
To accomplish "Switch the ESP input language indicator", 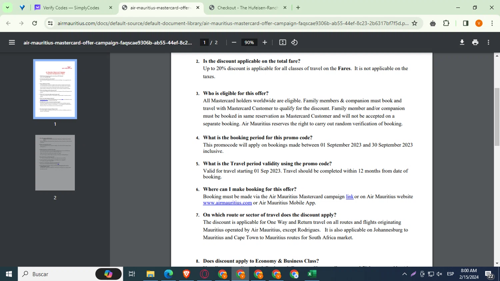I will pos(450,274).
